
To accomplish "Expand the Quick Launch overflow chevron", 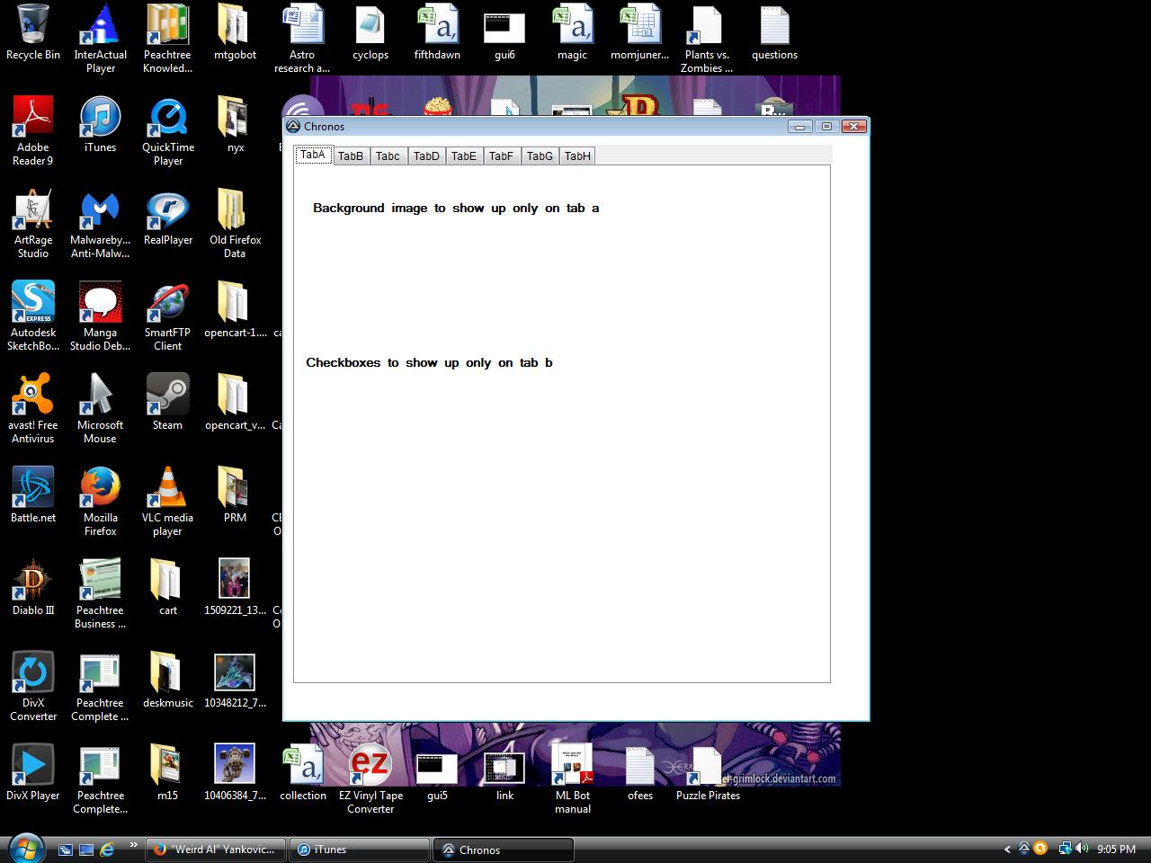I will pyautogui.click(x=134, y=845).
